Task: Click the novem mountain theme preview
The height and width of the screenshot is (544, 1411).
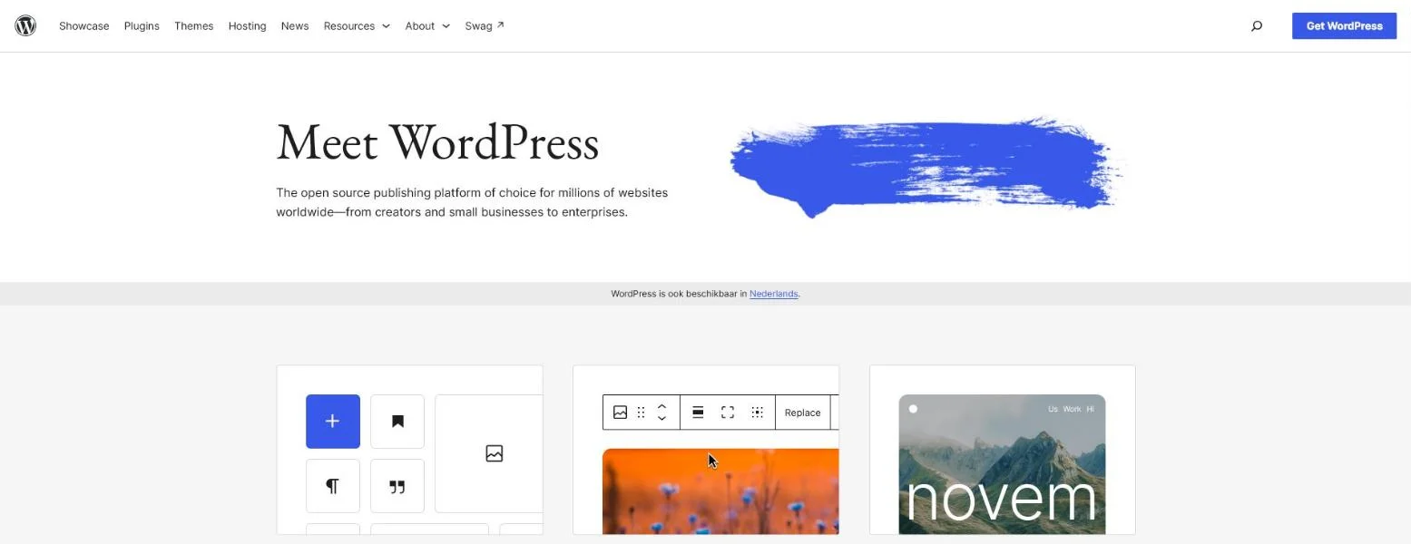Action: point(1002,464)
